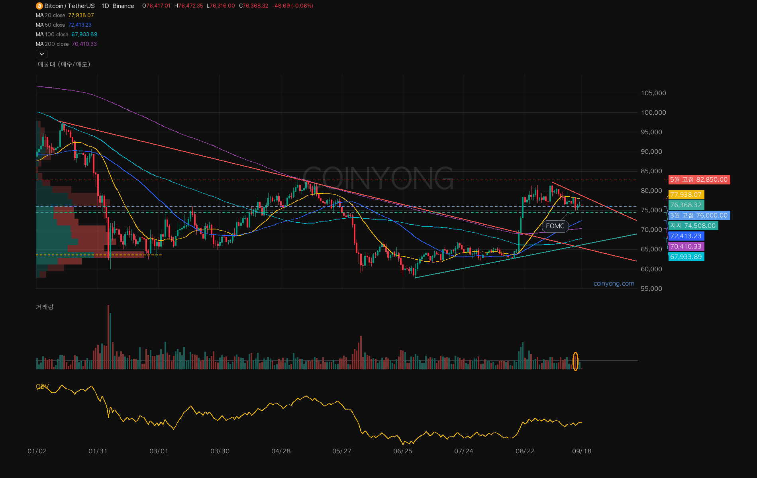Click the 01/02 date on the time axis

coord(37,451)
